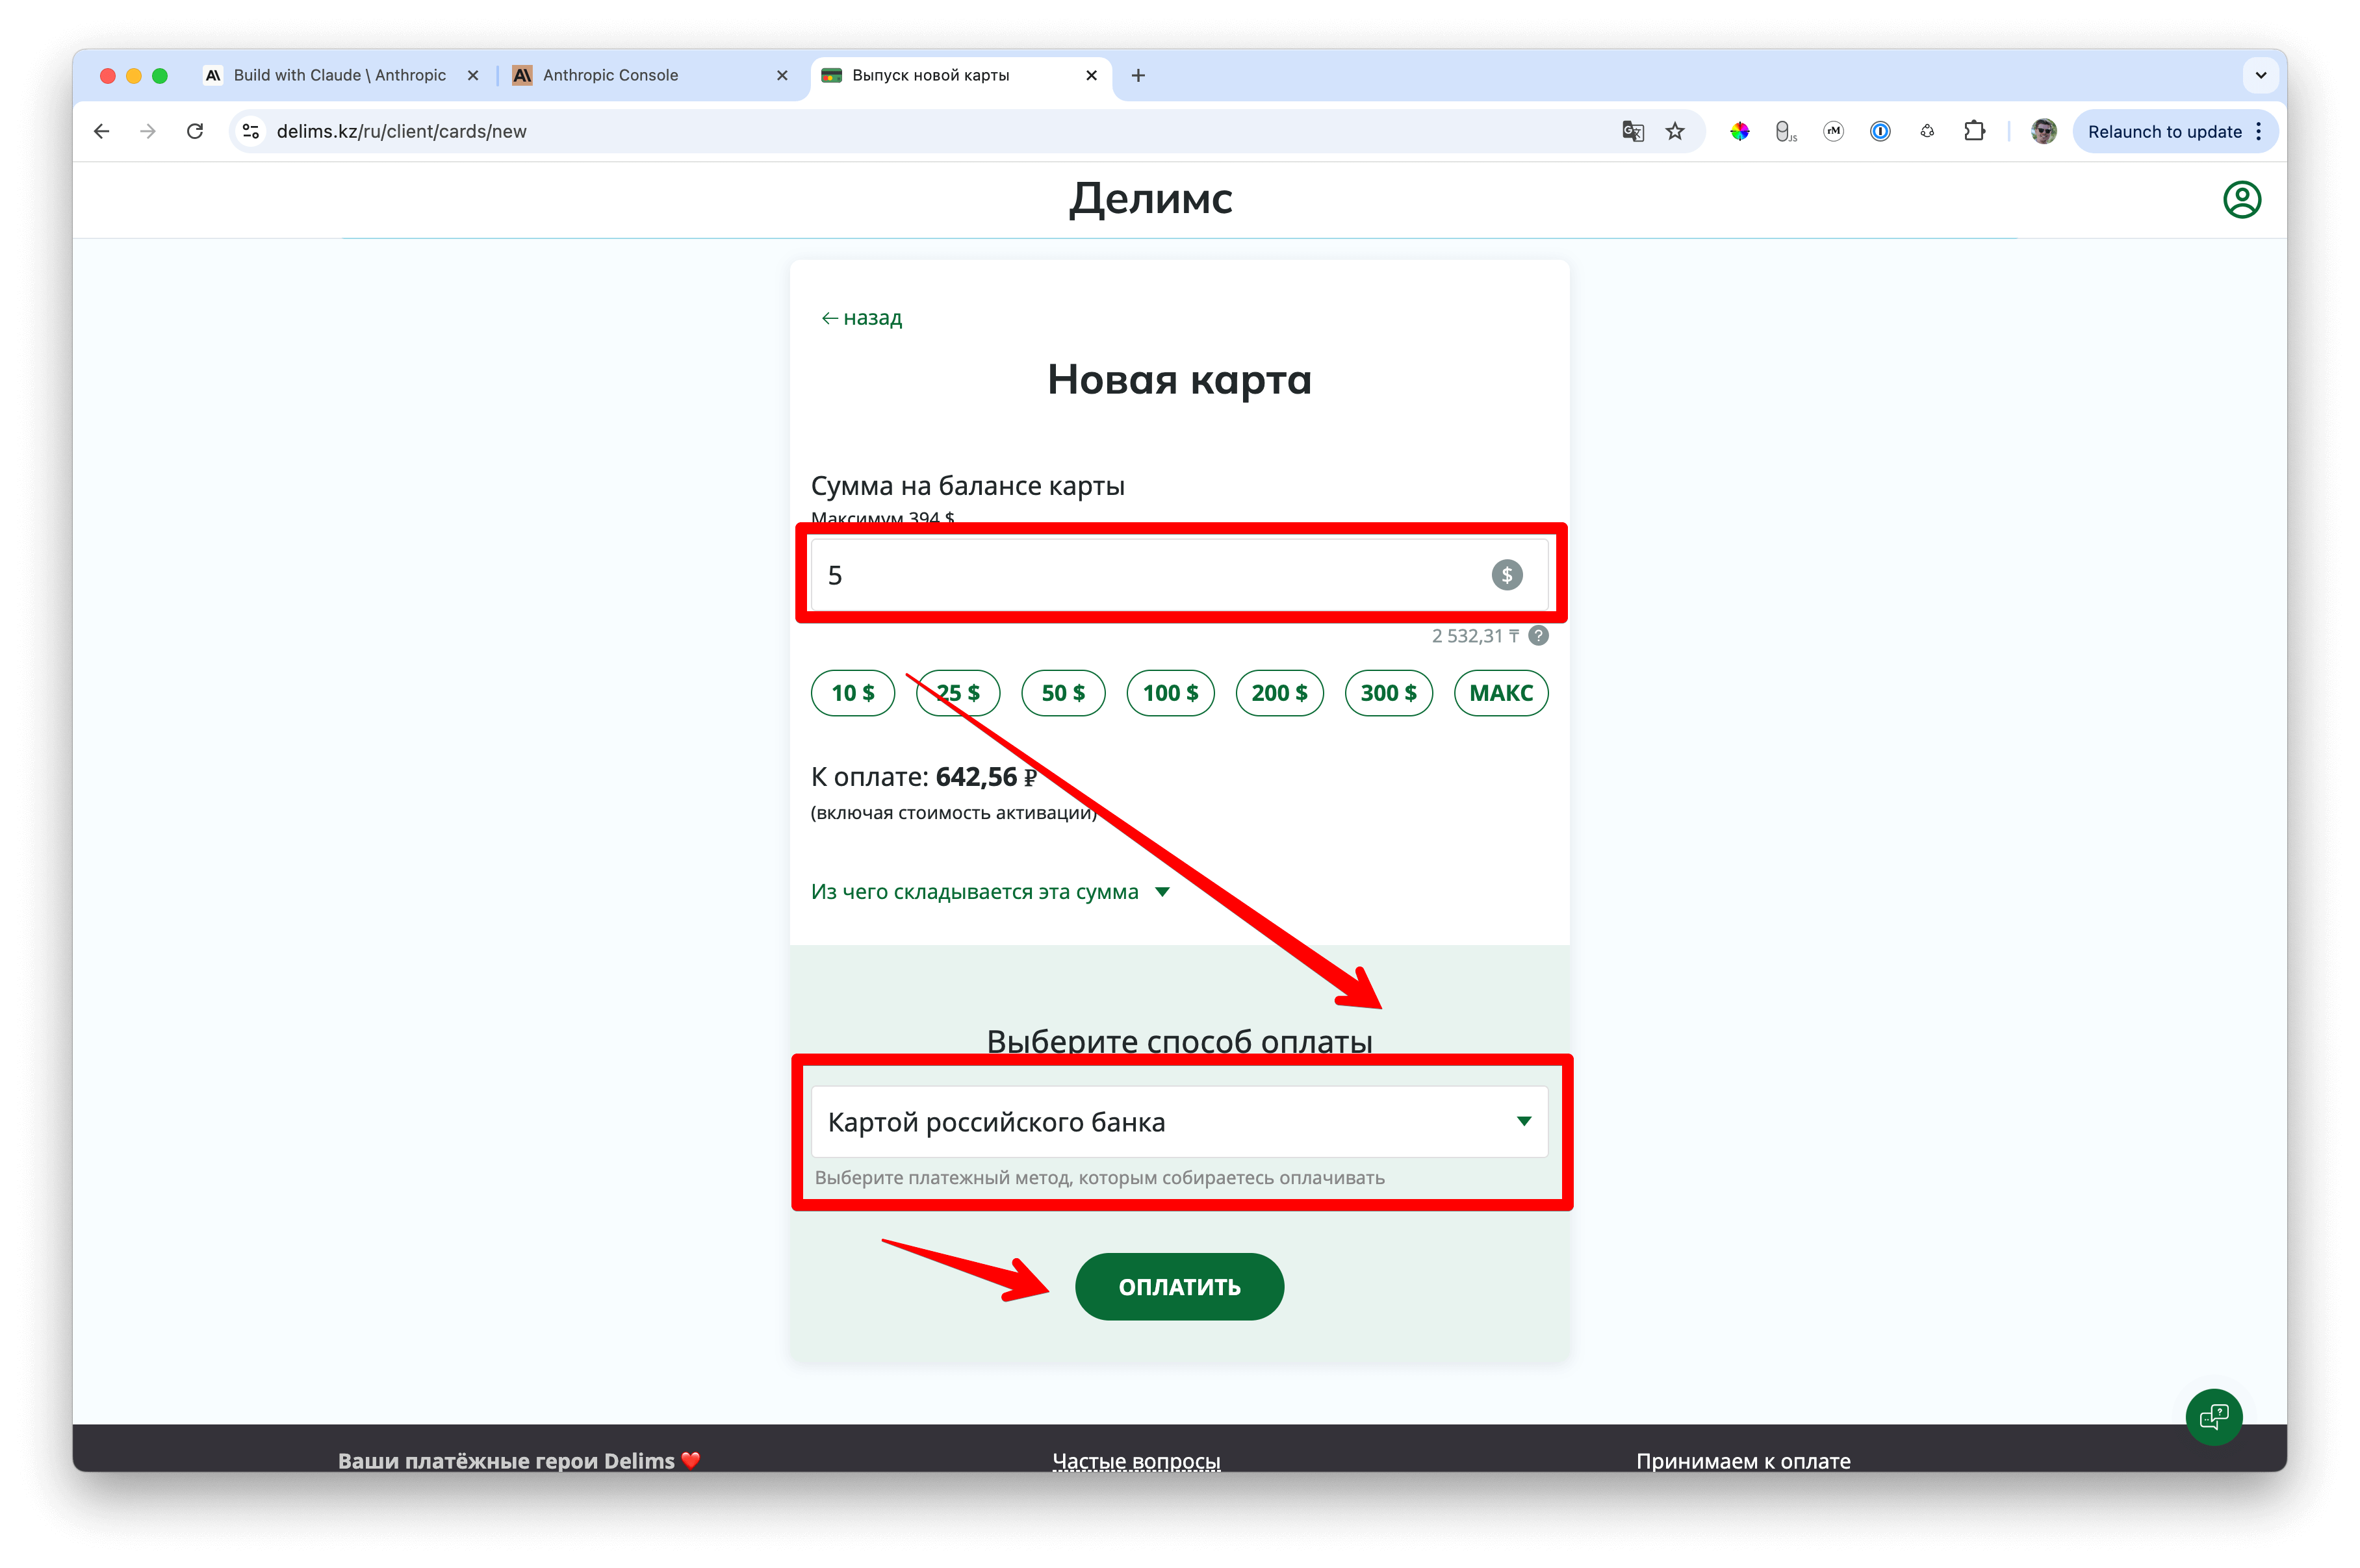This screenshot has width=2360, height=1568.
Task: Click the user profile icon
Action: 2241,199
